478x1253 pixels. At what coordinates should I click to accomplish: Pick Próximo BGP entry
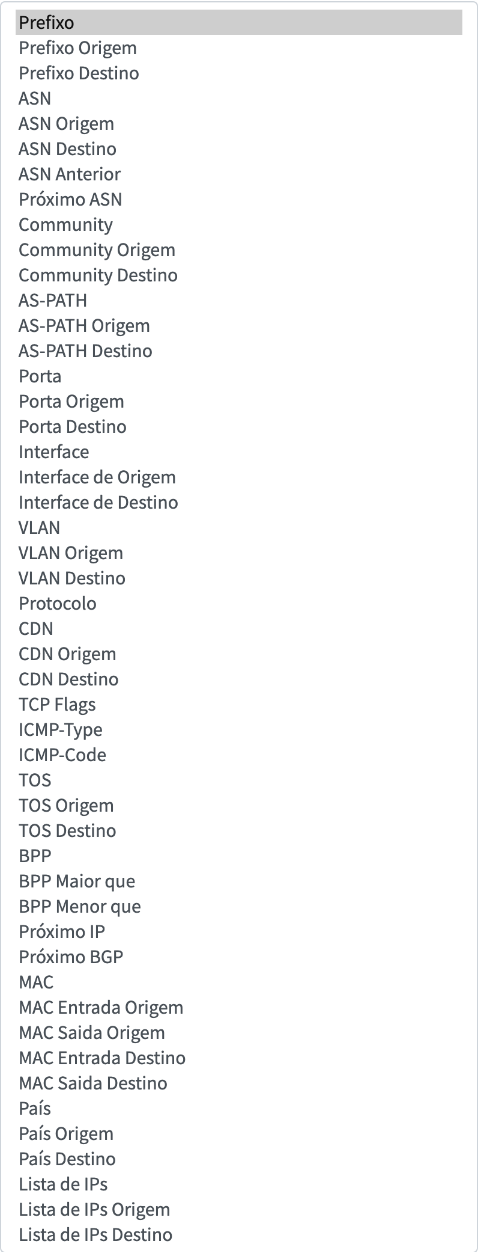239,957
